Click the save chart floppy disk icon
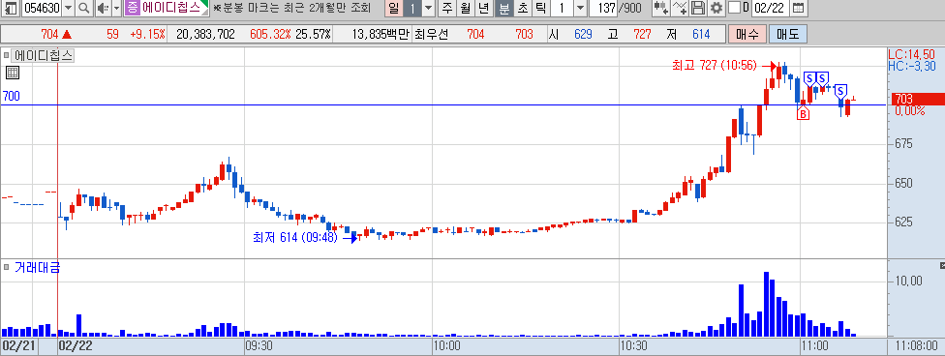Screen dimensions: 945x356 pyautogui.click(x=698, y=8)
